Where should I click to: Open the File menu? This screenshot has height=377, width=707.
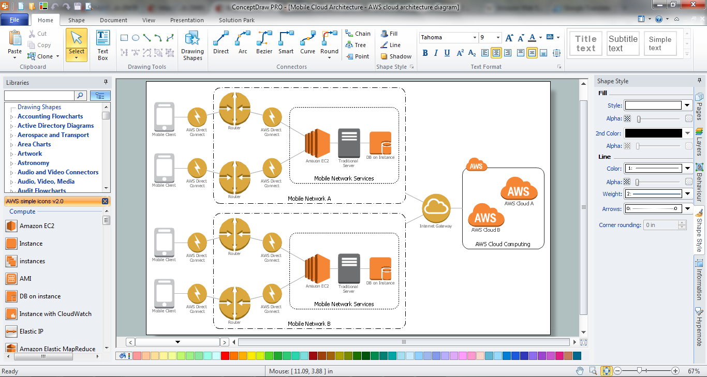coord(14,20)
